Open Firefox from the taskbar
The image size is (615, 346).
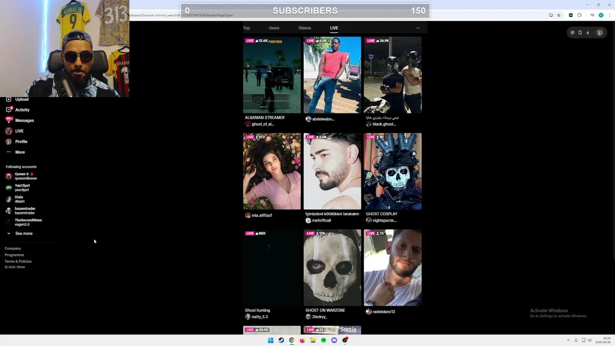coord(302,340)
